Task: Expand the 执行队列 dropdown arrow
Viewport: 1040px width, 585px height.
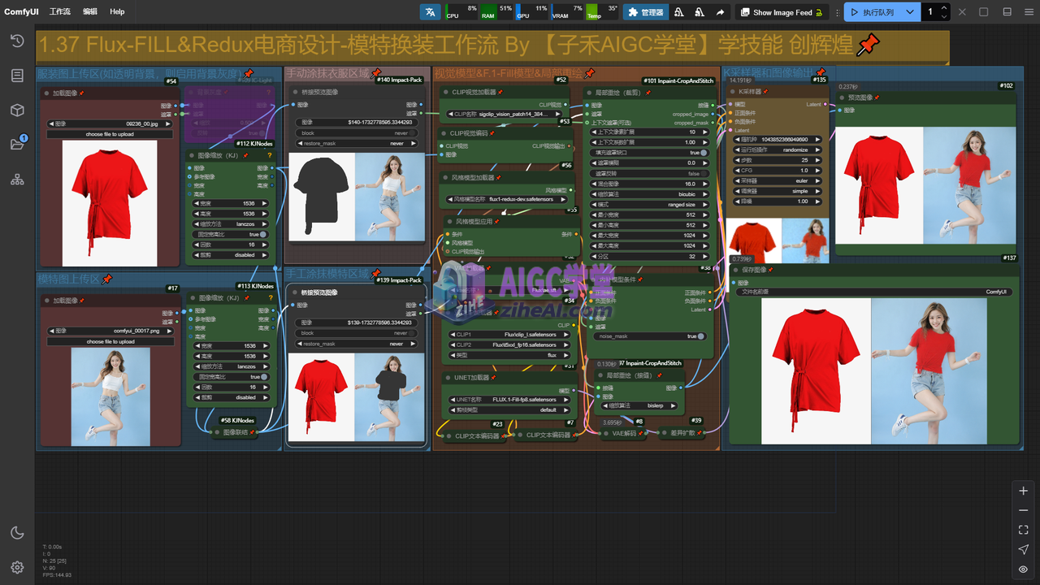Action: coord(909,12)
